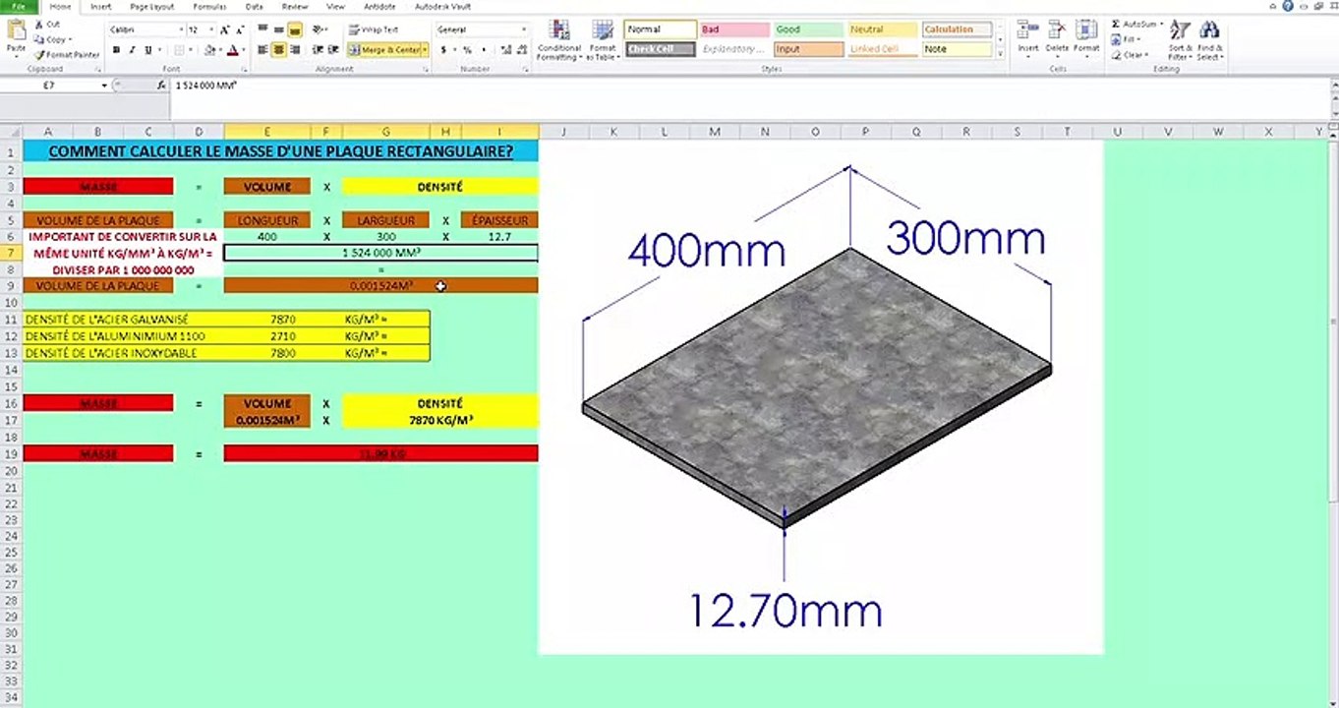The height and width of the screenshot is (708, 1339).
Task: Apply the Percent style
Action: [x=467, y=49]
